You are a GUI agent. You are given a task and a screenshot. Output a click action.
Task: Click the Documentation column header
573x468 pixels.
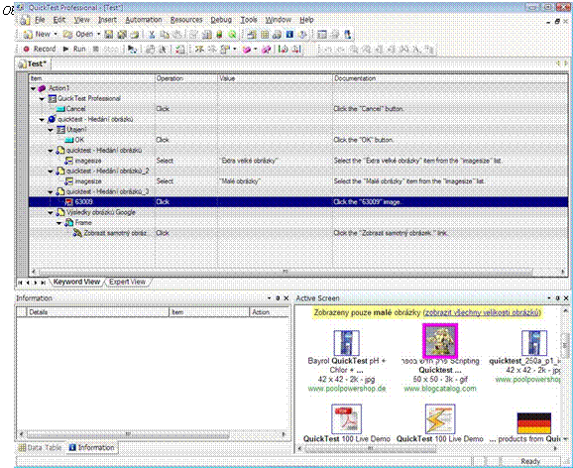(x=450, y=78)
